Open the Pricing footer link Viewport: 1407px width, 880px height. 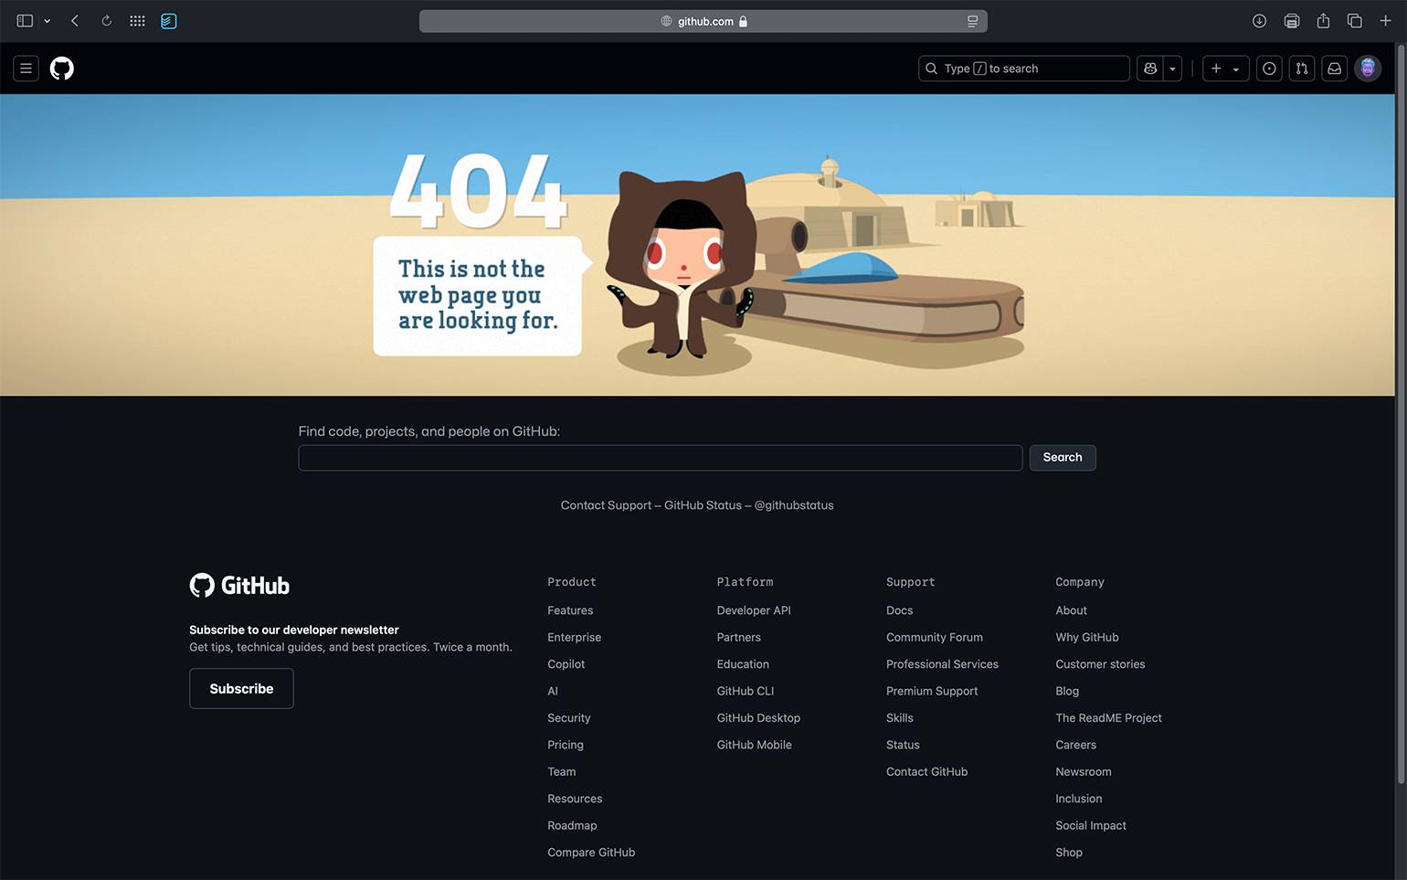[x=565, y=745]
